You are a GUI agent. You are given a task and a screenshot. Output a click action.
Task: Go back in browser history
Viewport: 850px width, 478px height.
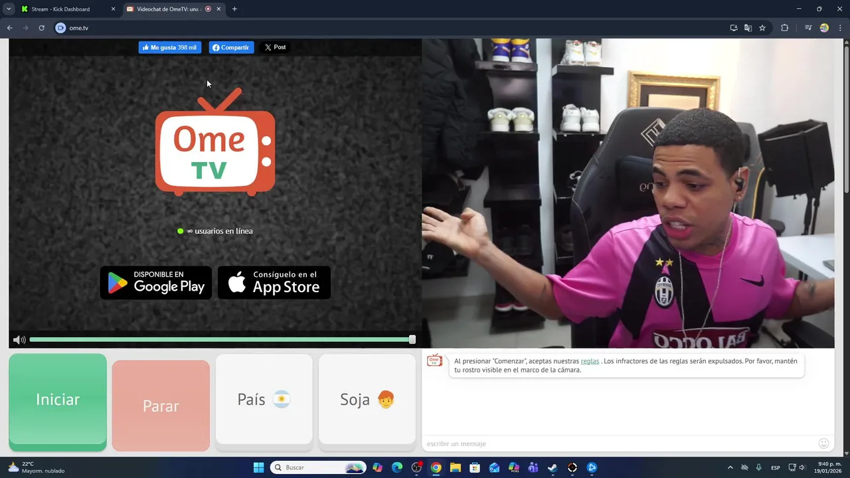[x=9, y=28]
